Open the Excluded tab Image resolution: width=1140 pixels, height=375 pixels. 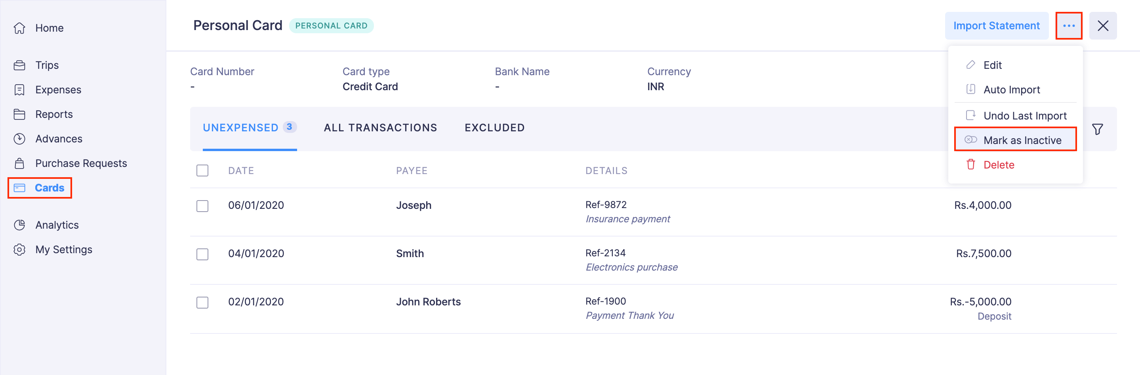494,128
